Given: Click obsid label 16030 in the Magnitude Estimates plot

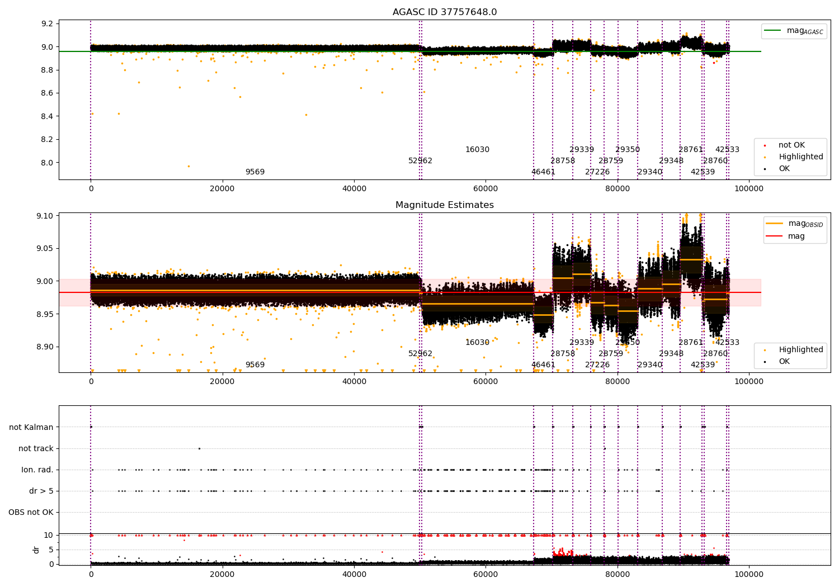Looking at the screenshot, I should coord(477,343).
